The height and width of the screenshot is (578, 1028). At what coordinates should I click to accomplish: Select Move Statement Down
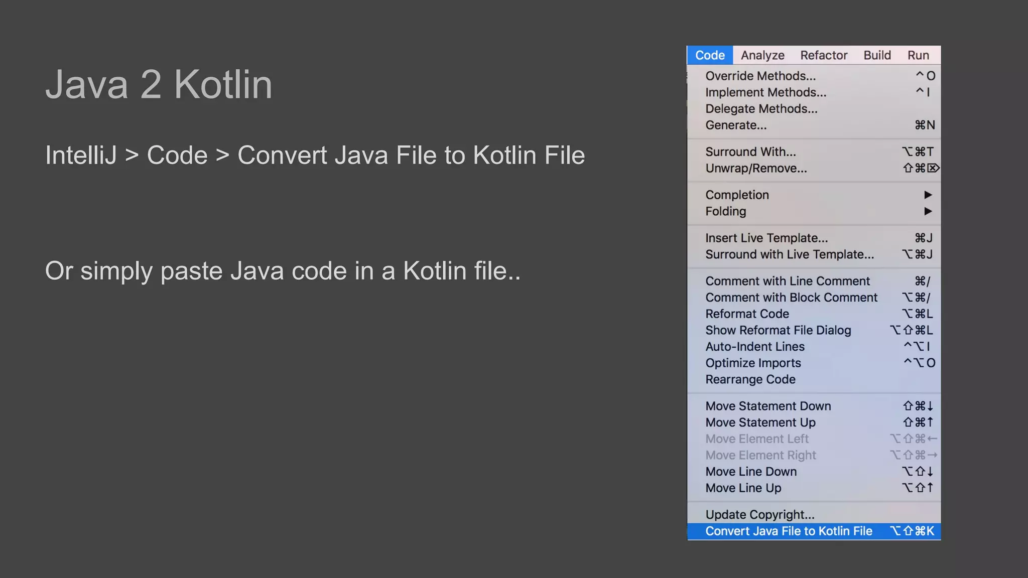point(814,406)
